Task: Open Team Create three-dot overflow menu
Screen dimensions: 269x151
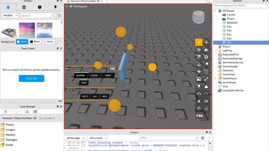Action: point(60,101)
